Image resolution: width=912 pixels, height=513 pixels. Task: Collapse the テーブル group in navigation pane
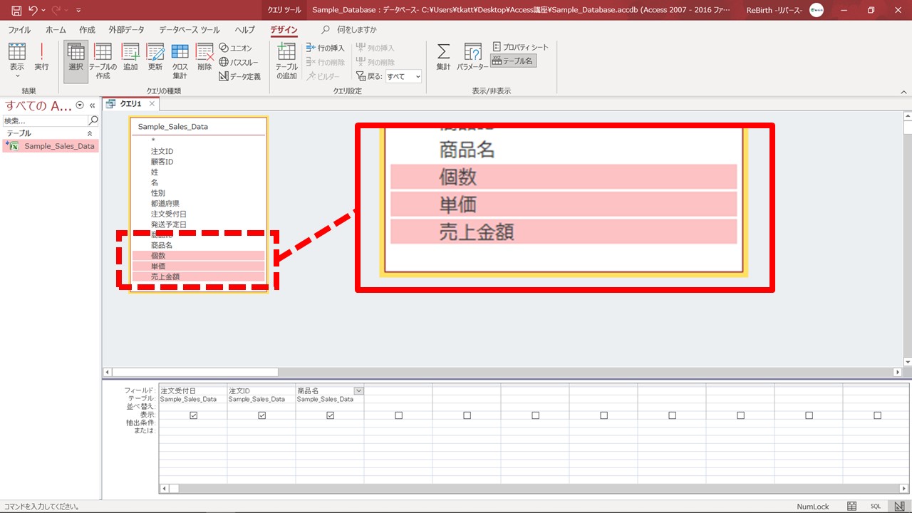(90, 133)
